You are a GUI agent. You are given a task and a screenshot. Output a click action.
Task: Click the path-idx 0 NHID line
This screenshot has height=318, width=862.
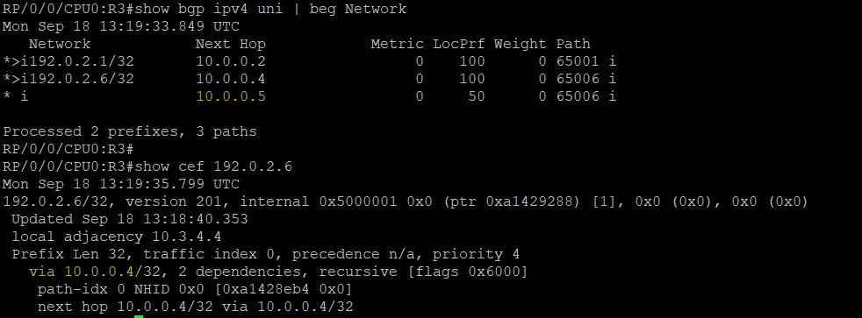click(x=195, y=289)
